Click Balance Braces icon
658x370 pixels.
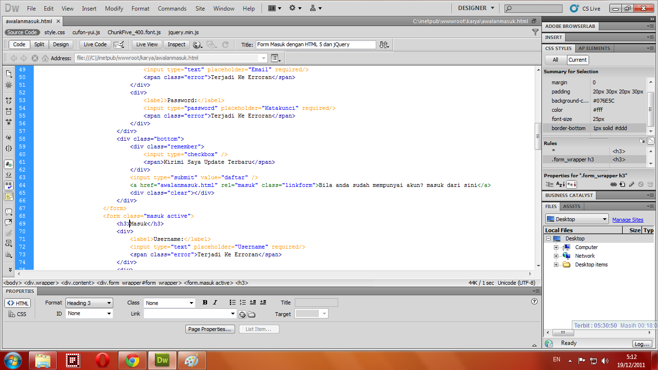[8, 148]
